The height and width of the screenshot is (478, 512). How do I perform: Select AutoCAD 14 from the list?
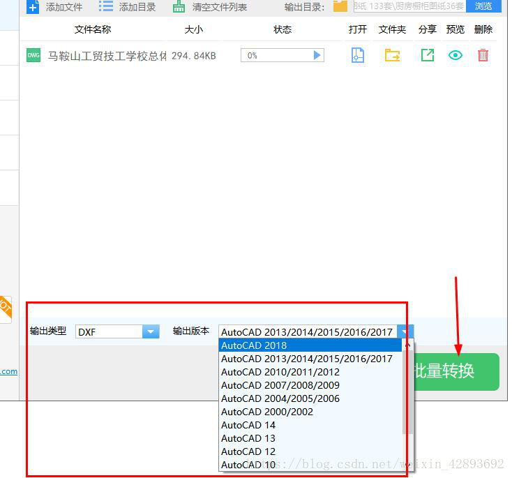(x=310, y=425)
